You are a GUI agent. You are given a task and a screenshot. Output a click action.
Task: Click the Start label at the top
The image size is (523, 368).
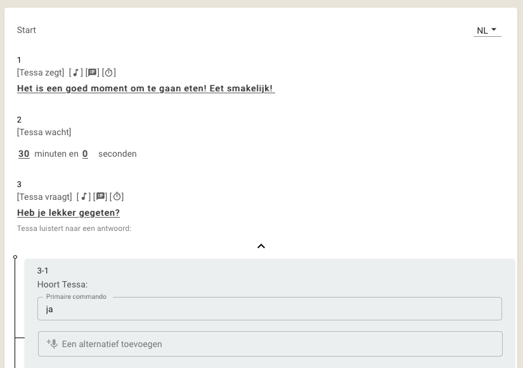tap(27, 30)
